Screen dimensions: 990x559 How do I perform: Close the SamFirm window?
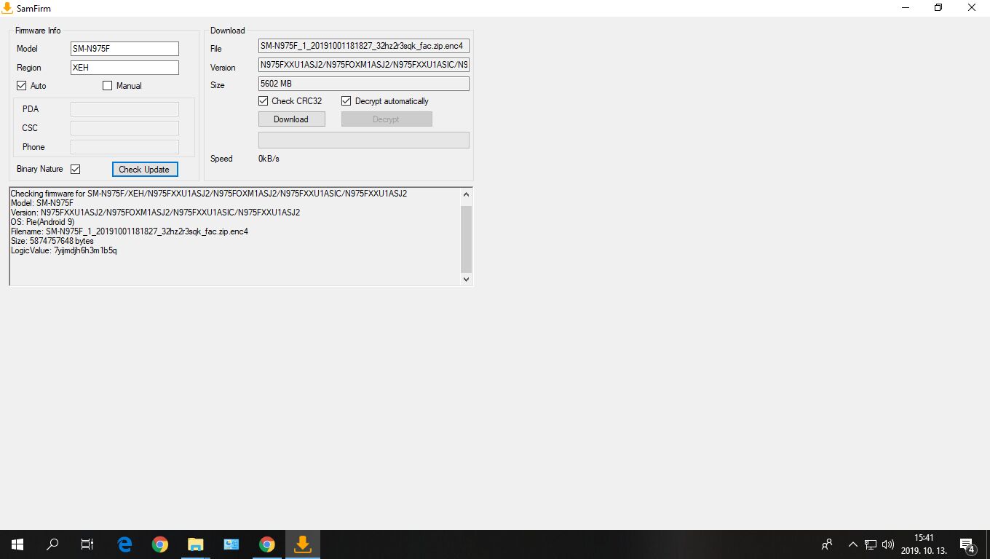point(973,8)
